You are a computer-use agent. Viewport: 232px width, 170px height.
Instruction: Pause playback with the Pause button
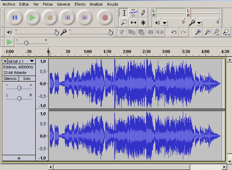tap(15, 17)
